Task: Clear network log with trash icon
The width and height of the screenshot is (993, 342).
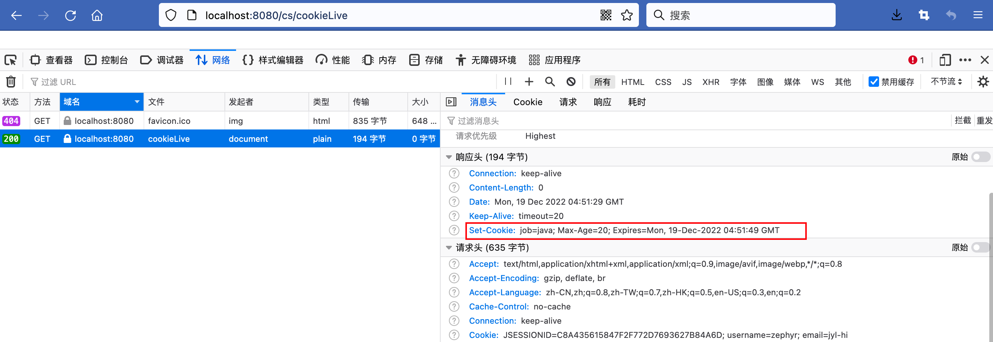Action: [11, 82]
